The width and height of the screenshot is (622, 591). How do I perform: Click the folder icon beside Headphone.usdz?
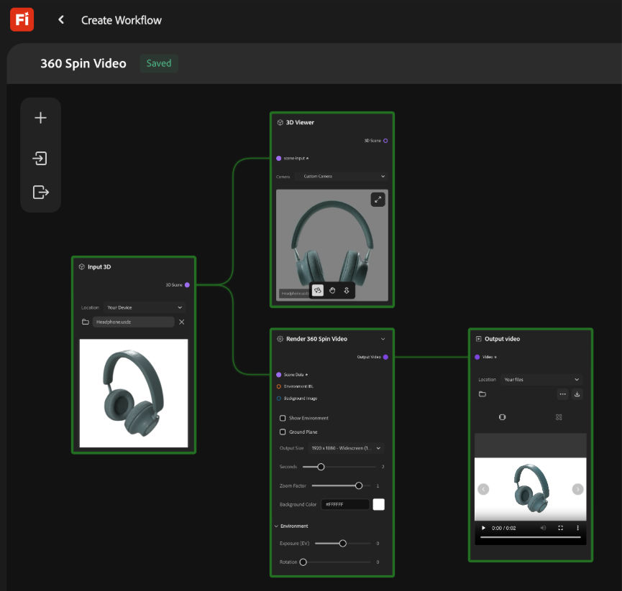(x=86, y=322)
